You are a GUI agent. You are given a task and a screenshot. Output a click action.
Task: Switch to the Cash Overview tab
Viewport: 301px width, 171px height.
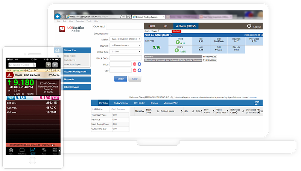[x=118, y=109]
